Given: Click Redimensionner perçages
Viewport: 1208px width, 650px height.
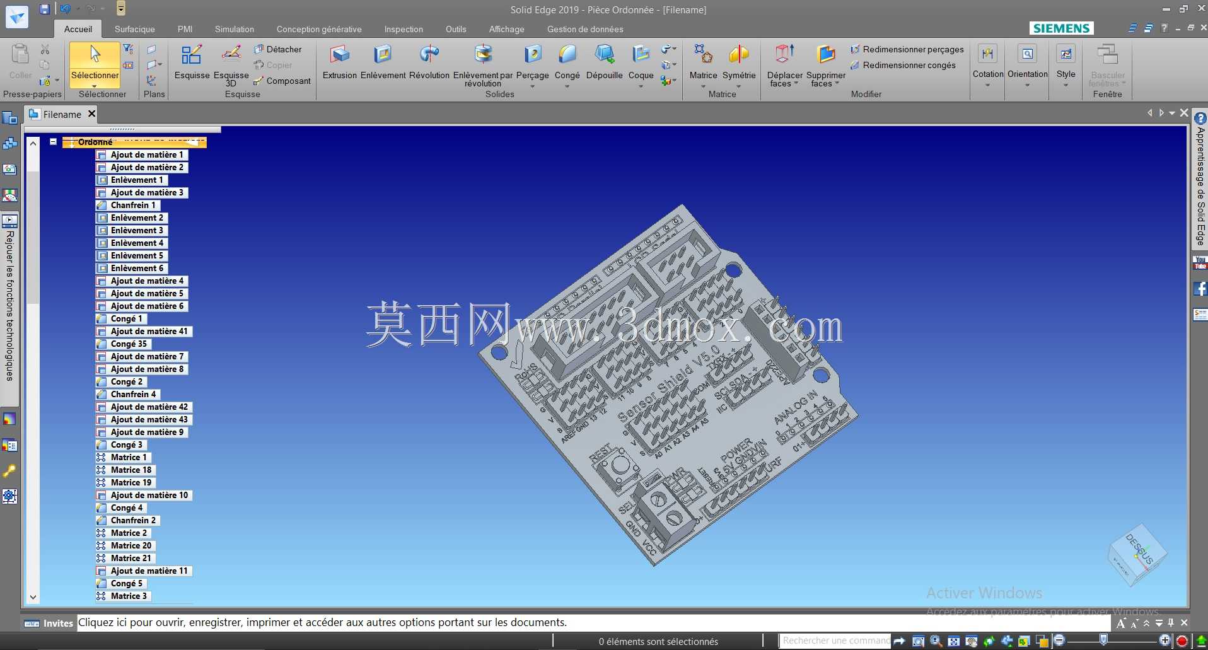Looking at the screenshot, I should (x=907, y=49).
